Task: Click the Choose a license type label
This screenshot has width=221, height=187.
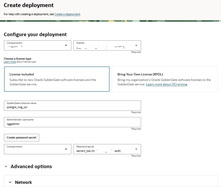Action: 18,59
